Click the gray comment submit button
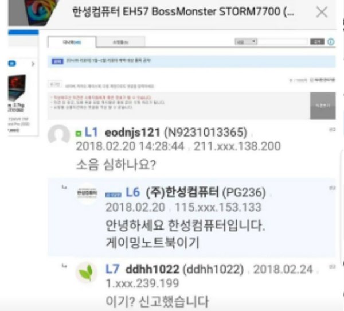The height and width of the screenshot is (311, 344). click(323, 106)
